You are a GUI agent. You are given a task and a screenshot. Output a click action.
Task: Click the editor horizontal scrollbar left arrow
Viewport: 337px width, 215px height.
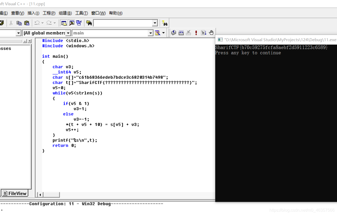click(40, 195)
